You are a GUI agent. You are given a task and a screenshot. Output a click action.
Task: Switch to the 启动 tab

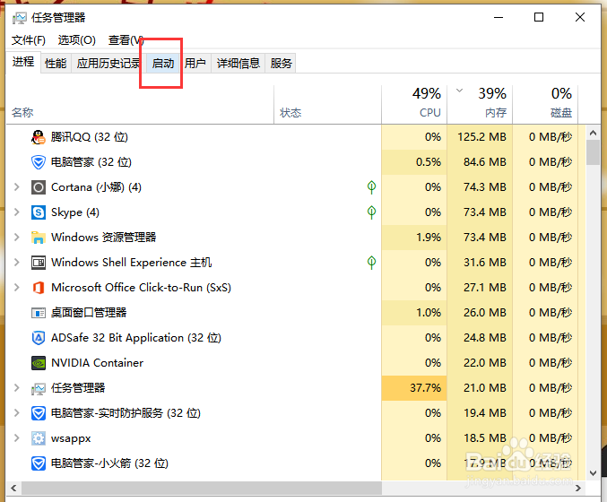(x=163, y=63)
